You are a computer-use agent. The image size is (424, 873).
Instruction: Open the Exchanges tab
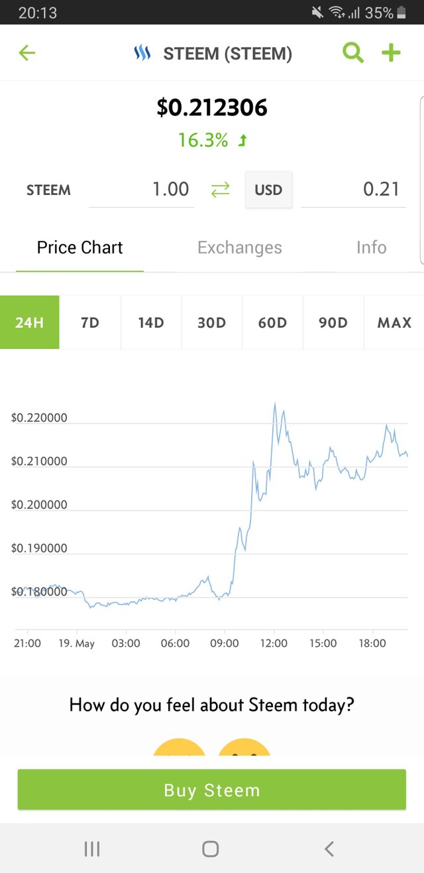pos(240,247)
